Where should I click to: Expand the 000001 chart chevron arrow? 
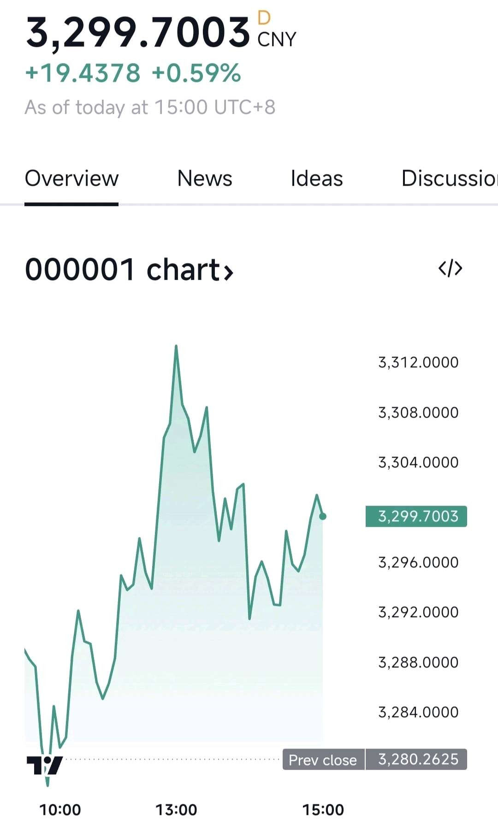(228, 272)
